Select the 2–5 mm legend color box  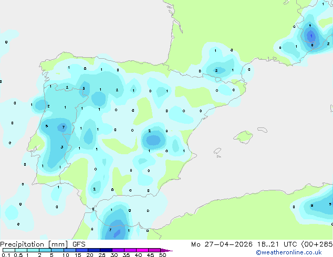(45, 250)
